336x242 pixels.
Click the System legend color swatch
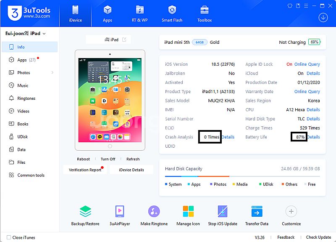[x=166, y=184]
